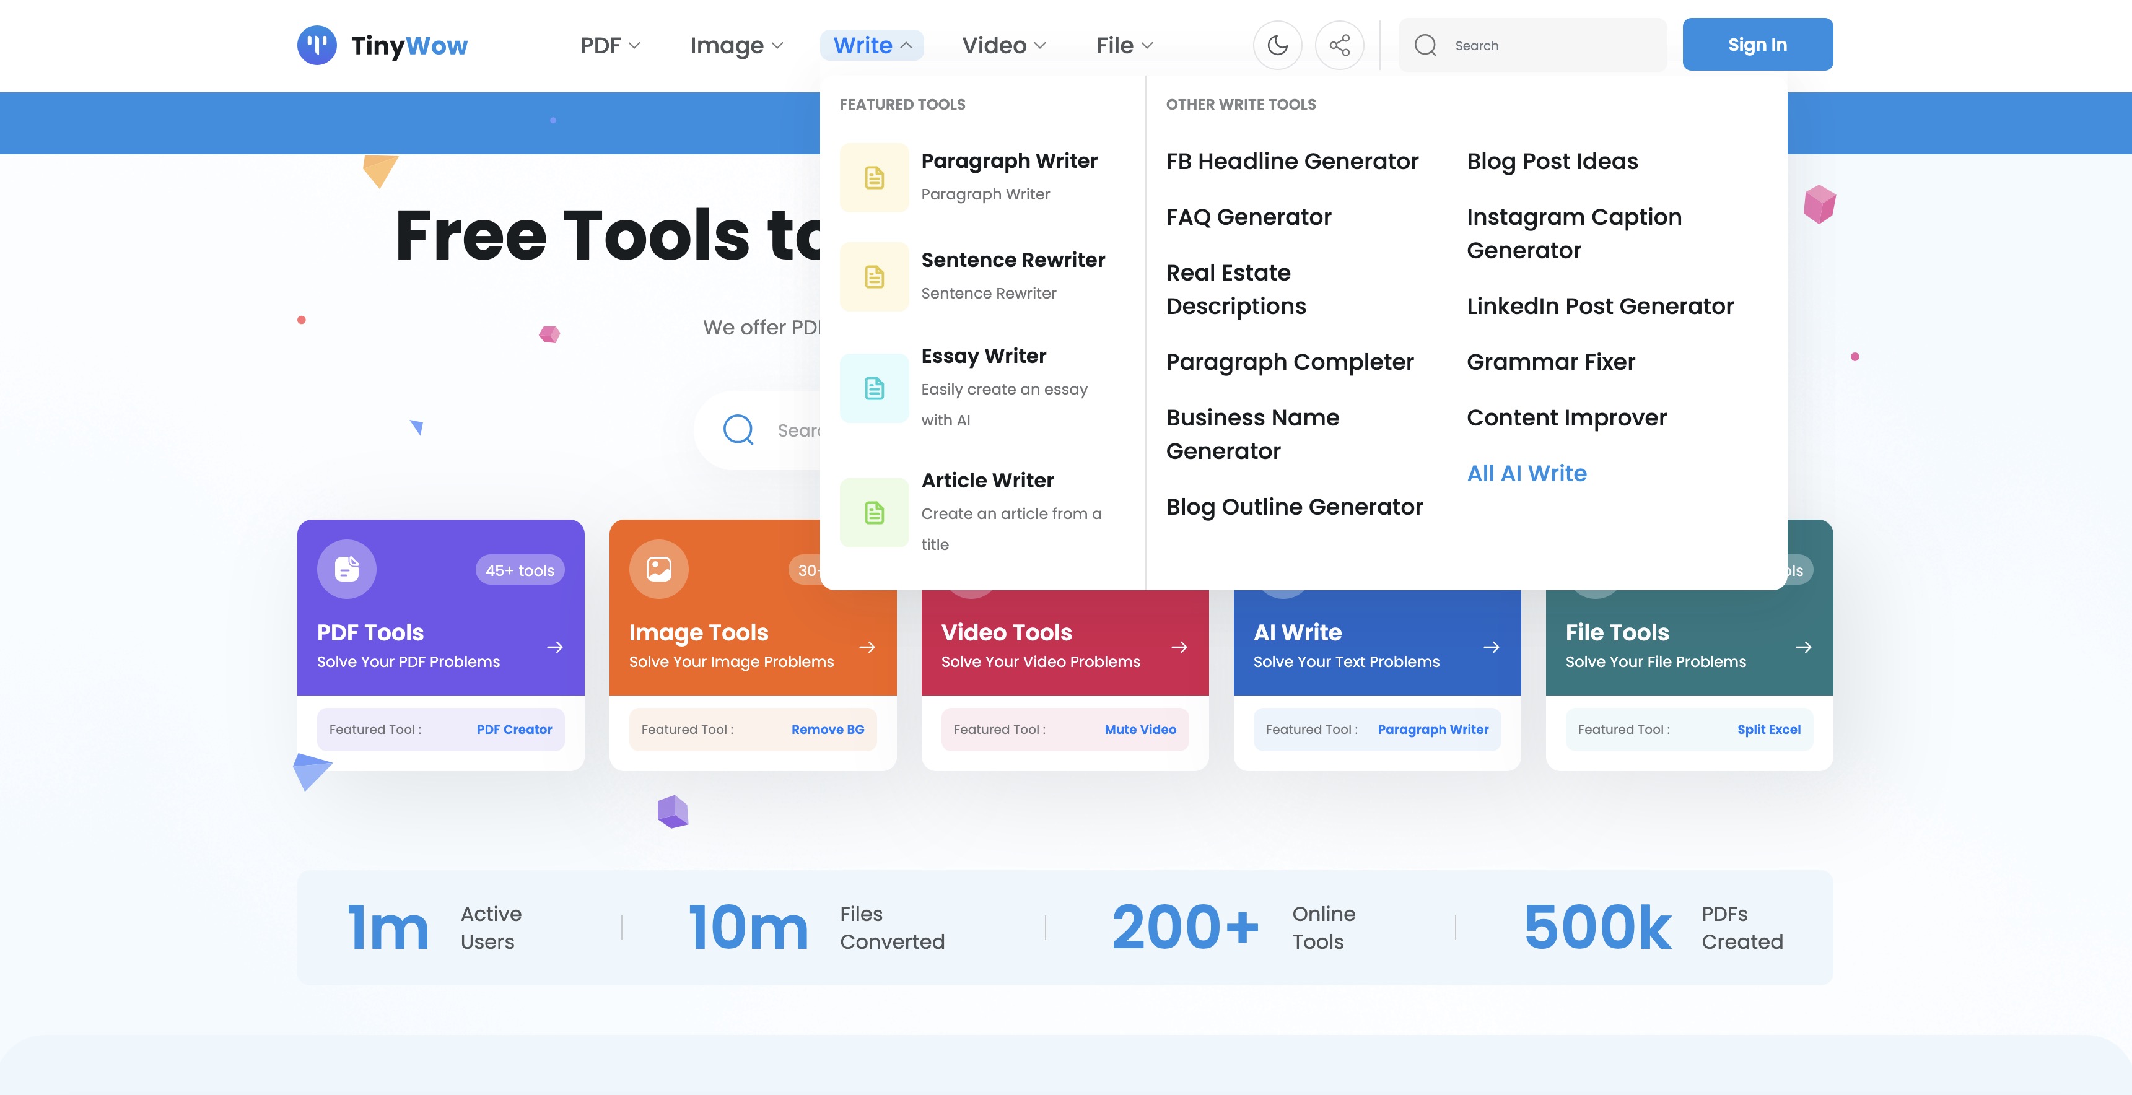This screenshot has width=2132, height=1095.
Task: Open Instagram Caption Generator tool
Action: [1573, 233]
